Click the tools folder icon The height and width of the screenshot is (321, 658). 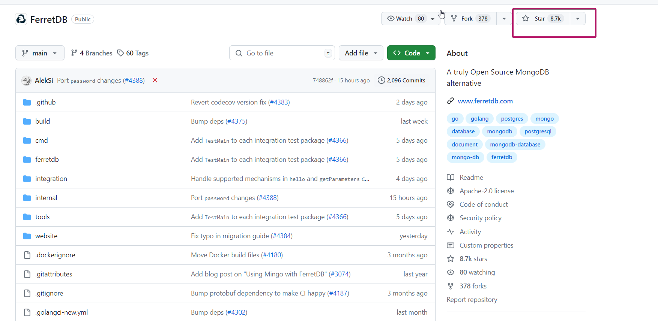click(27, 217)
